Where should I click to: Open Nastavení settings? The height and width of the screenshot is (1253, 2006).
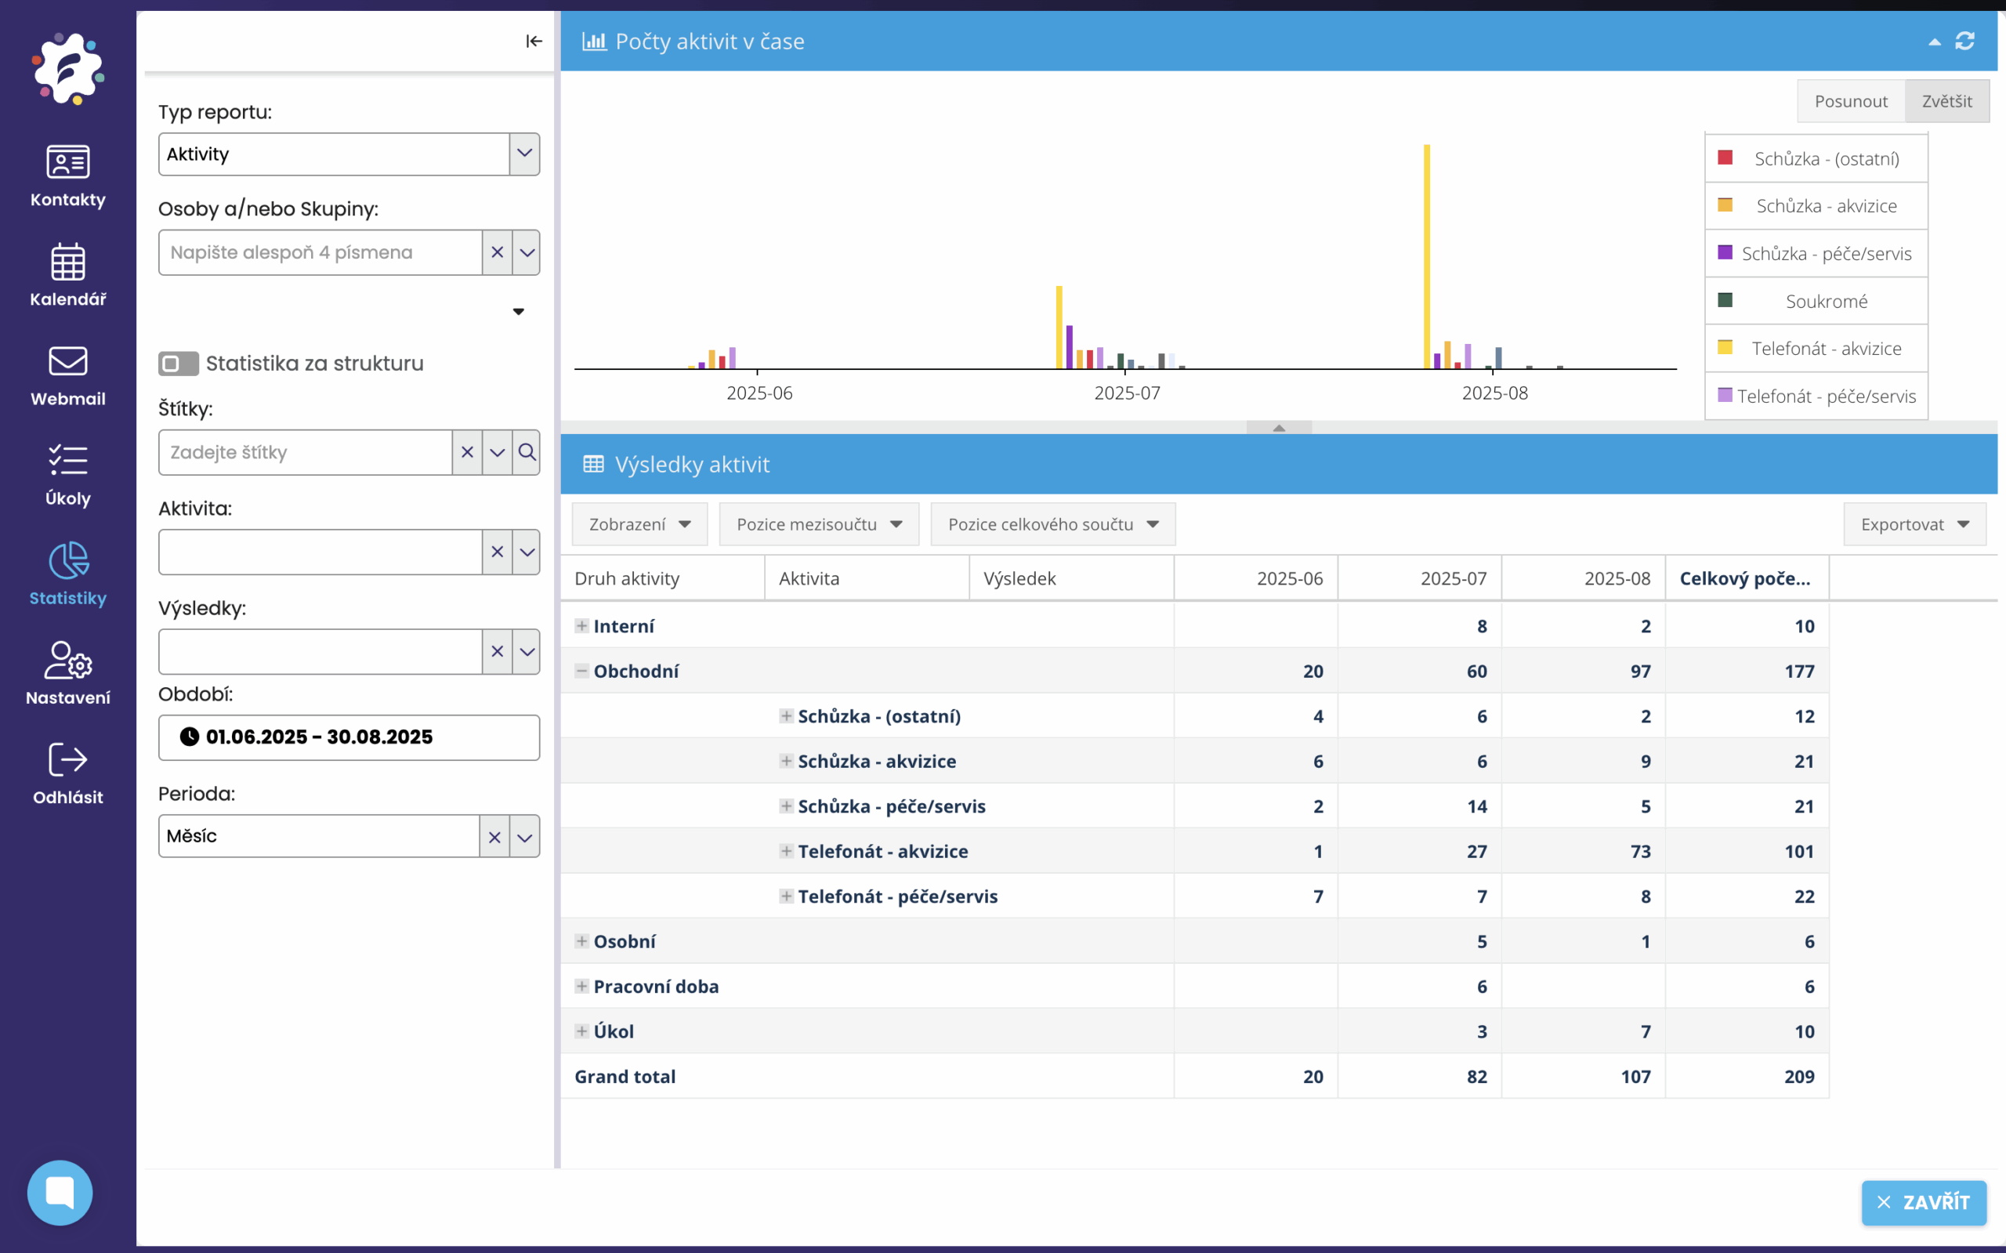coord(67,674)
